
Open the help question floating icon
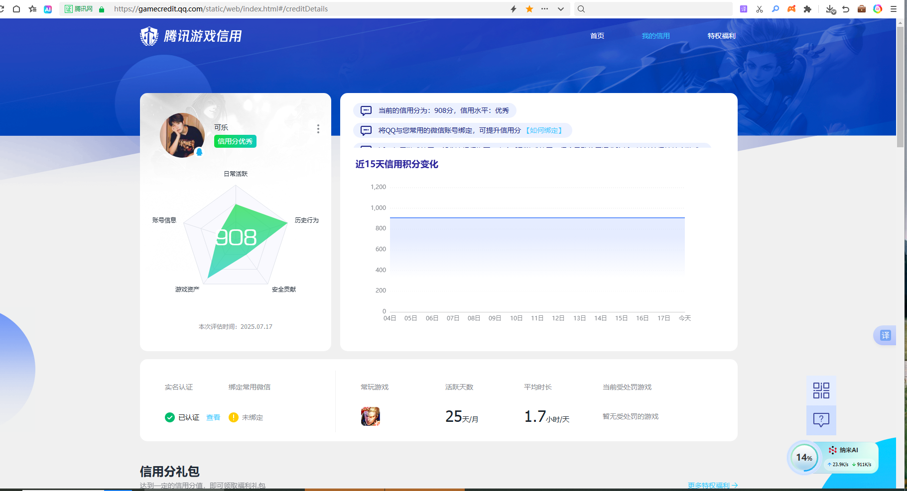click(x=821, y=420)
